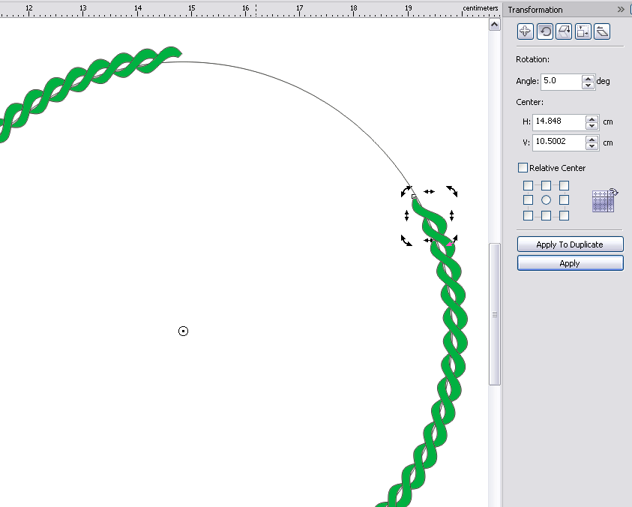Increase the H center value

point(592,119)
